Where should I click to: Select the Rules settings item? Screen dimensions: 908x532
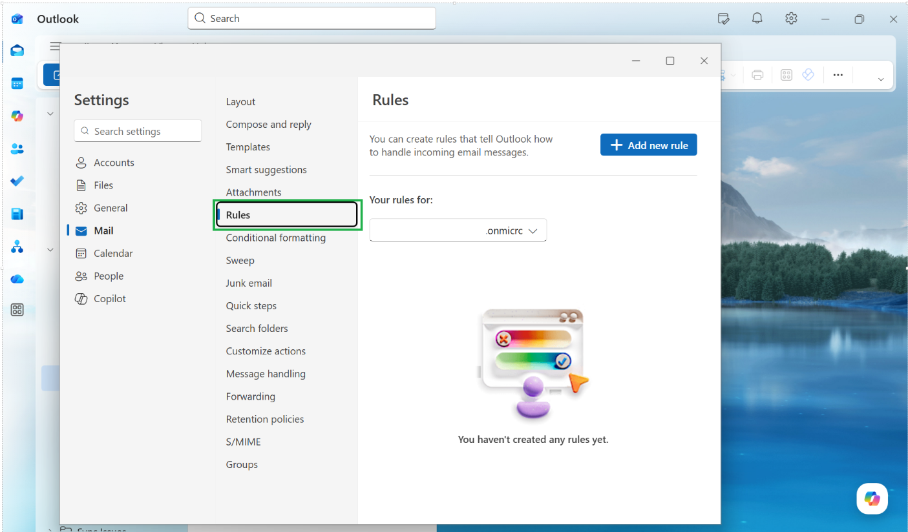pos(286,215)
